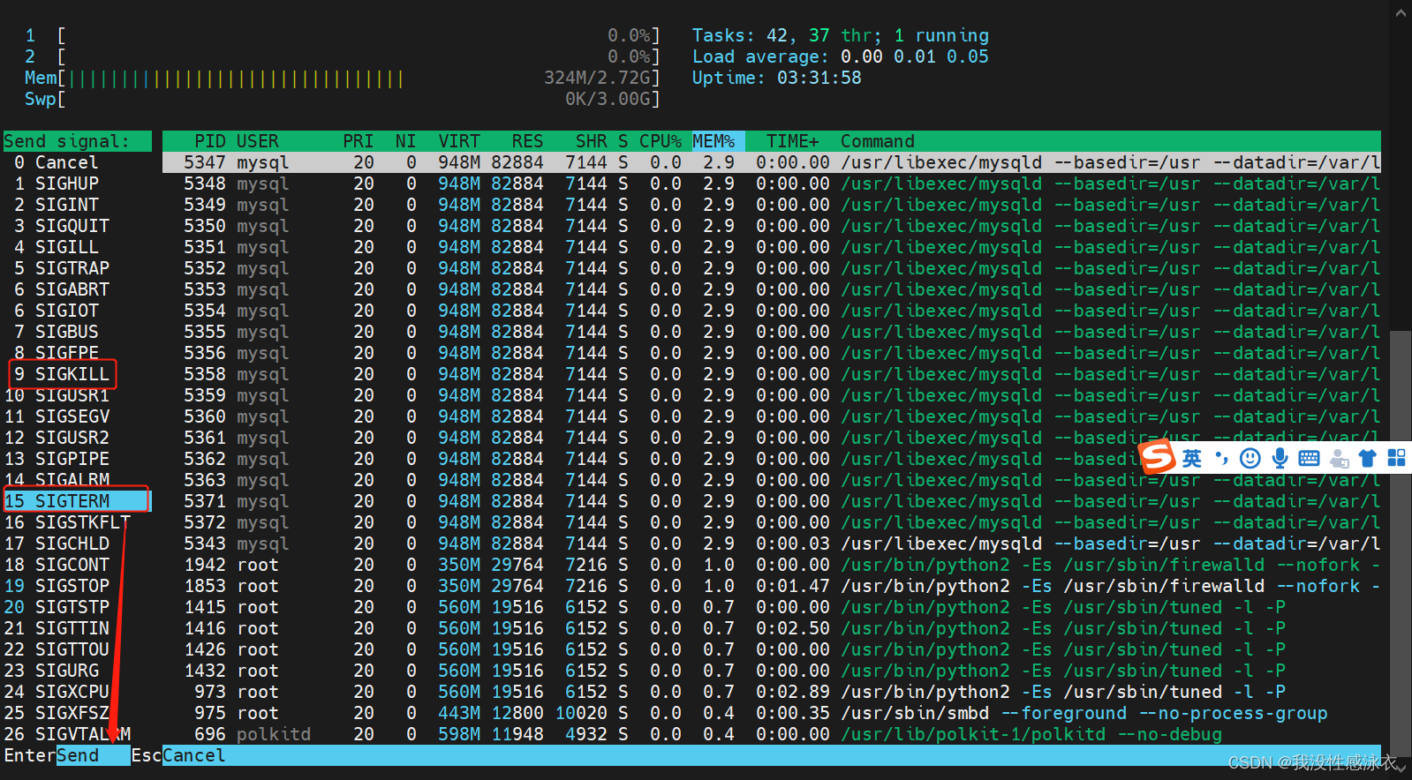This screenshot has height=780, width=1412.
Task: Click the CPU 1 usage meter
Action: click(x=343, y=35)
